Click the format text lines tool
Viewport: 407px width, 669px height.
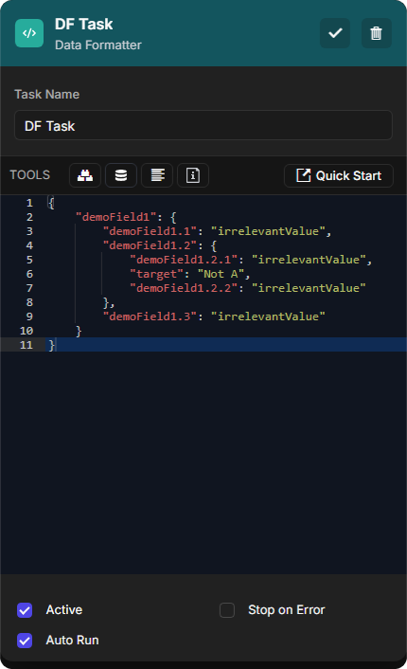(157, 175)
